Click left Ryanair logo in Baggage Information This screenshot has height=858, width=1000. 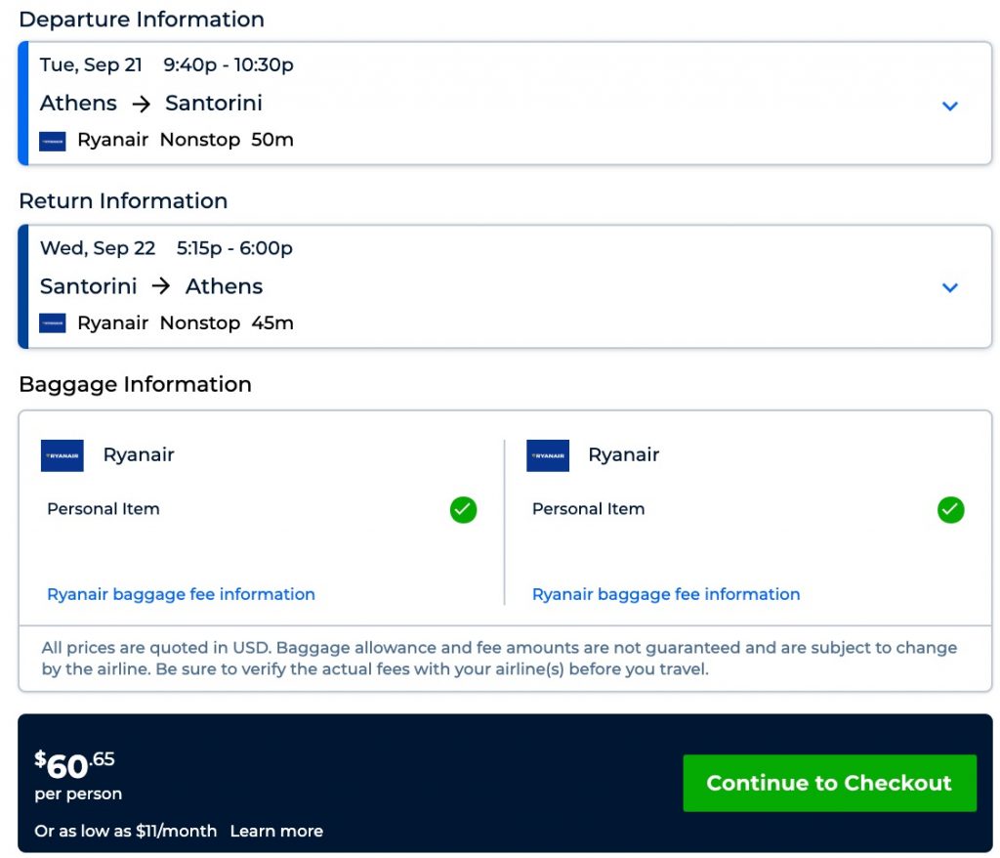tap(62, 455)
